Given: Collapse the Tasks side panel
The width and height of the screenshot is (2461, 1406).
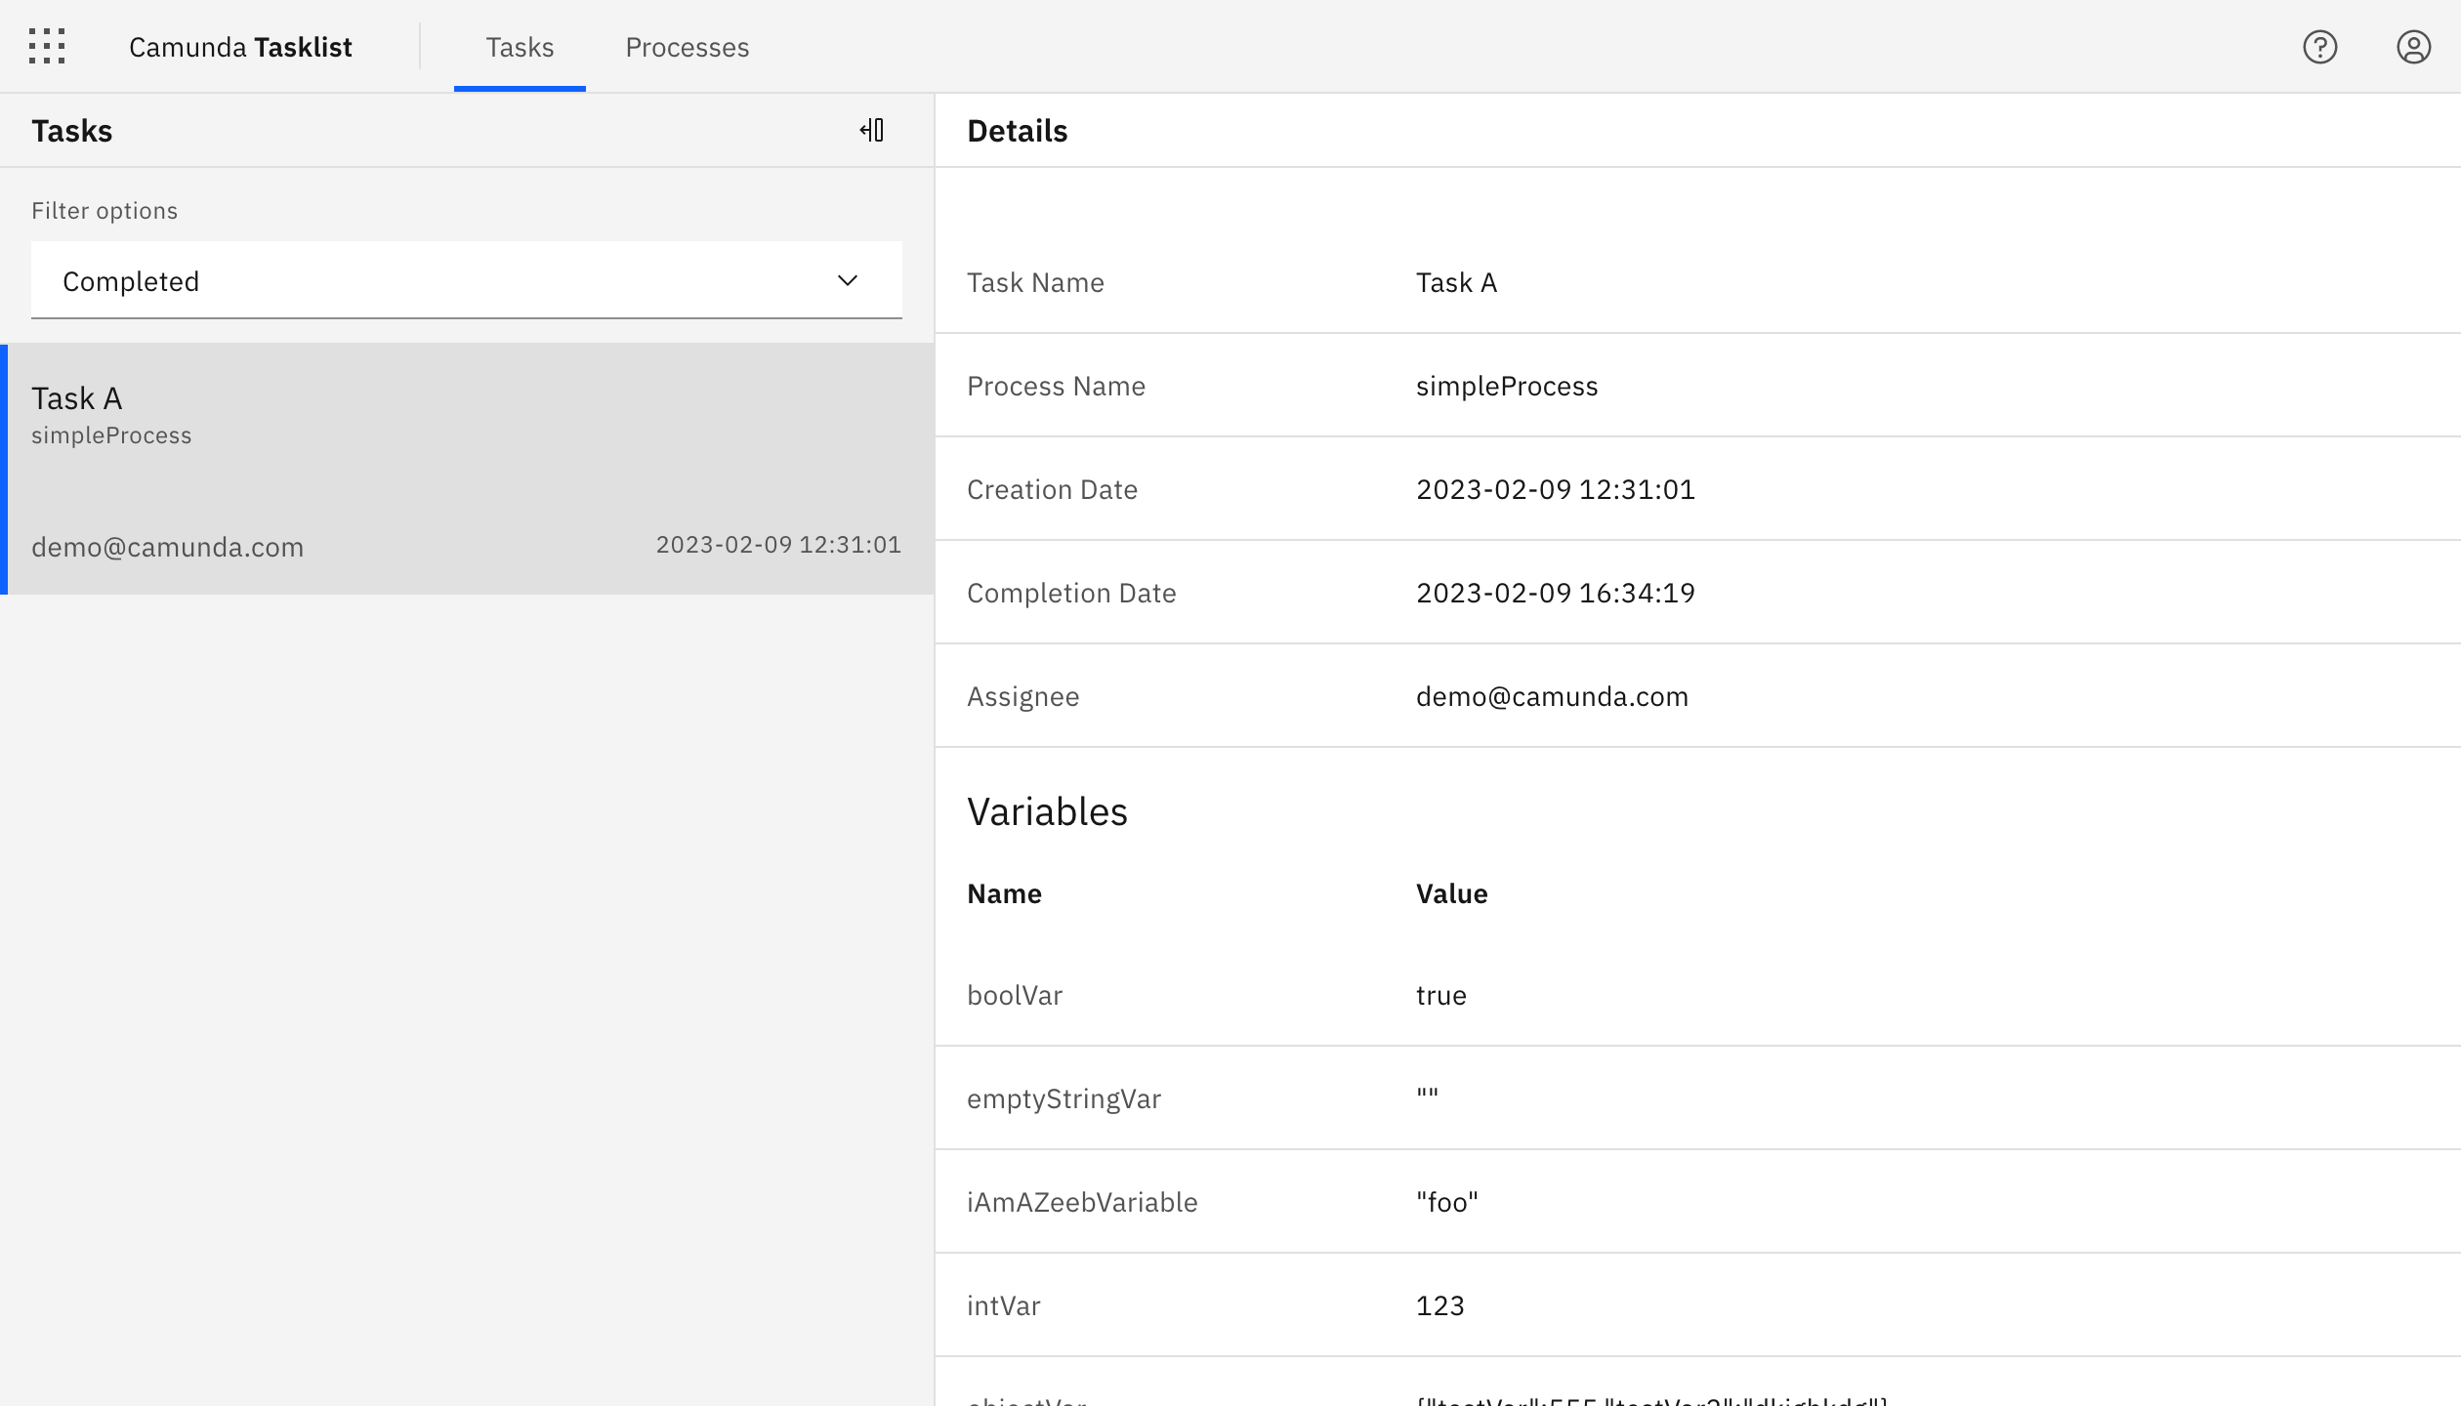Looking at the screenshot, I should click(x=872, y=130).
